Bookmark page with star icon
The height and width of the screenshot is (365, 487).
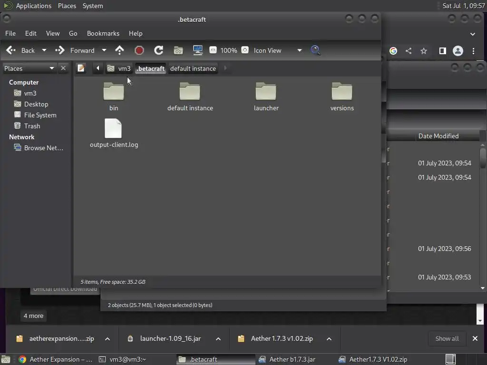[x=424, y=50]
